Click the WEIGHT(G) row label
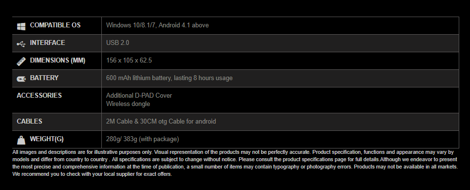Viewport: 470px width, 190px height. point(47,139)
